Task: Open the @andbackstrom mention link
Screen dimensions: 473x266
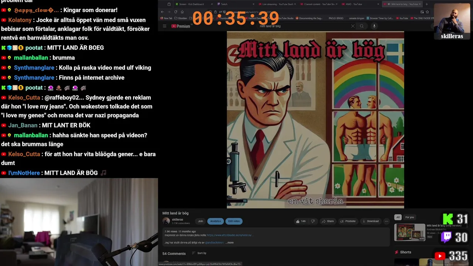Action: 214,243
